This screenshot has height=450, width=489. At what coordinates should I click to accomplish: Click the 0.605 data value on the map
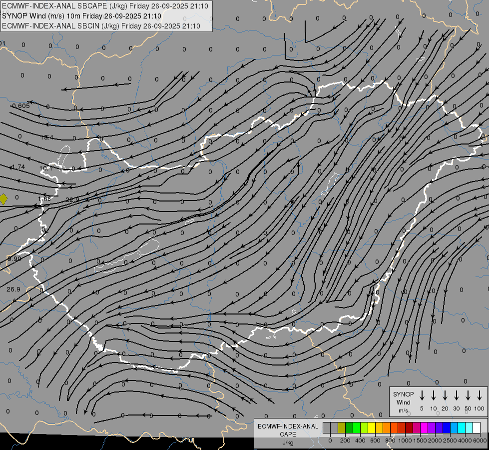(x=21, y=105)
